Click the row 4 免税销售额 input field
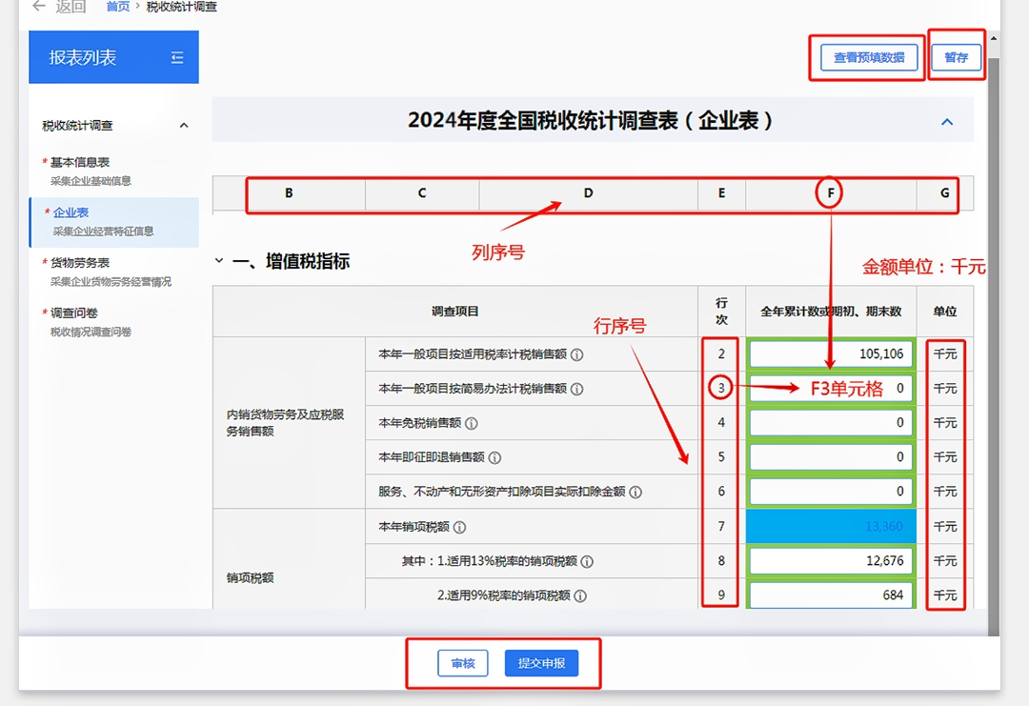 pos(831,422)
